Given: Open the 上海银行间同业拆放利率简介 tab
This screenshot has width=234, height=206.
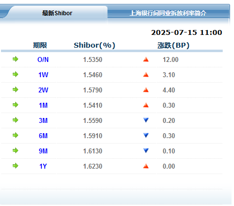Looking at the screenshot, I should pos(168,13).
